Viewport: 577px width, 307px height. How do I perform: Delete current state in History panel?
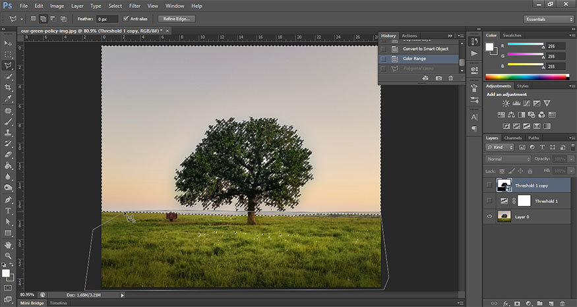tap(451, 78)
